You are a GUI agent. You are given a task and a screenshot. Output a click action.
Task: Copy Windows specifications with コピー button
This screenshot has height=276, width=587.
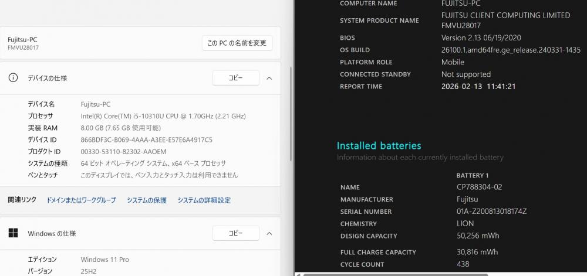click(x=236, y=233)
